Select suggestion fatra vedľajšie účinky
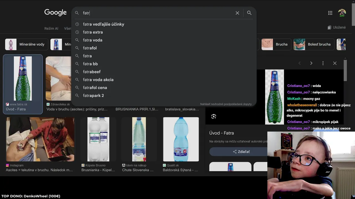This screenshot has width=355, height=199. tap(164, 24)
